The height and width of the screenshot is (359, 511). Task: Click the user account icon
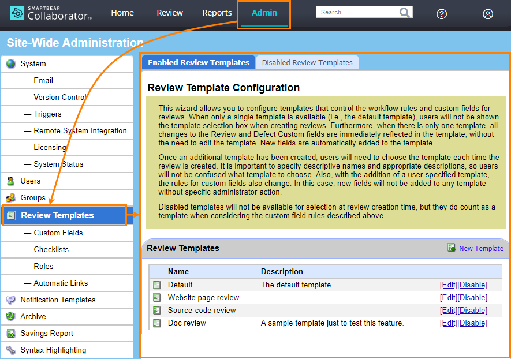click(x=488, y=14)
